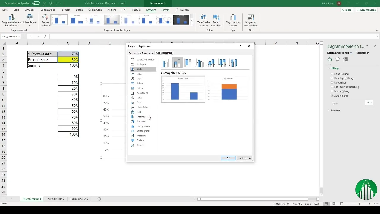Choose Treemap chart type
Screen dimensions: 380x214
pos(143,117)
